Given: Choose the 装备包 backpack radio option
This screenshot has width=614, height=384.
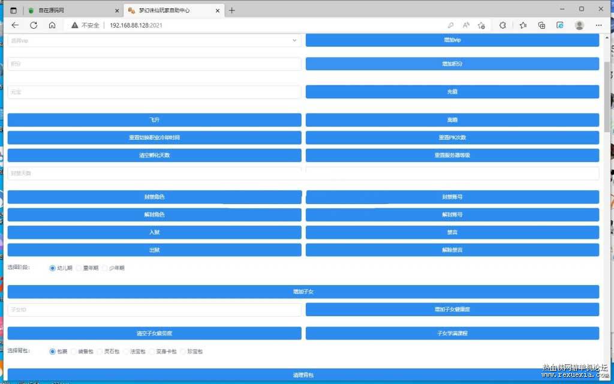Looking at the screenshot, I should [74, 352].
